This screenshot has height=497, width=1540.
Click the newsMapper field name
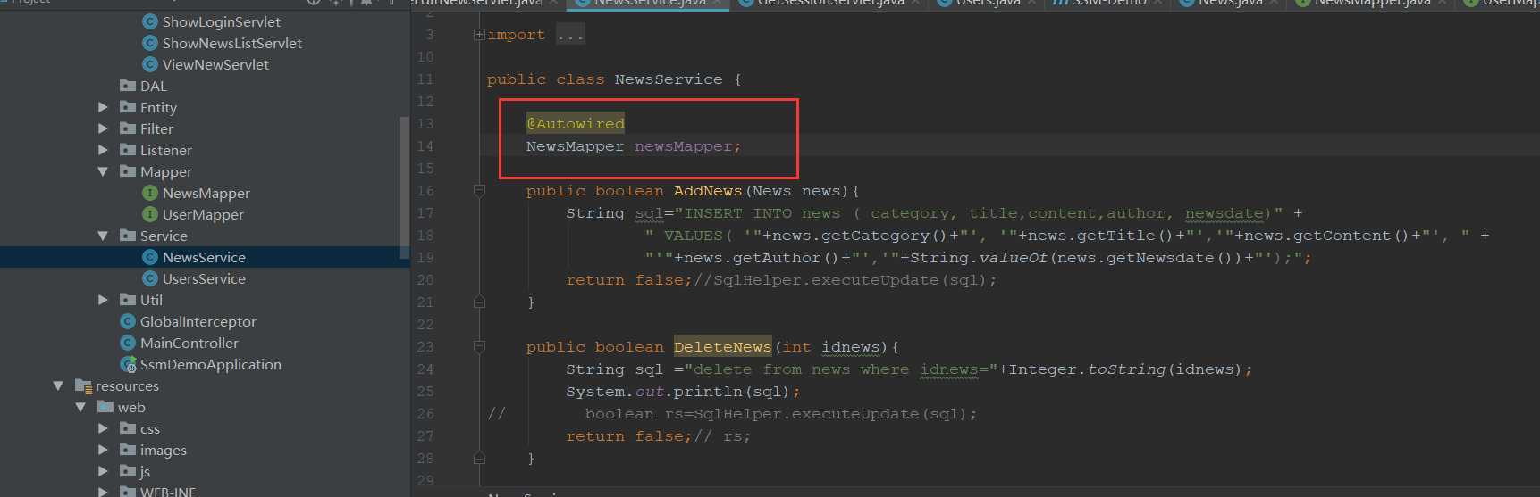coord(684,146)
